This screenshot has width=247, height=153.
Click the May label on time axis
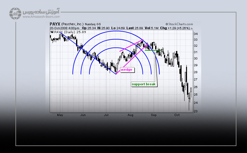(x=60, y=115)
